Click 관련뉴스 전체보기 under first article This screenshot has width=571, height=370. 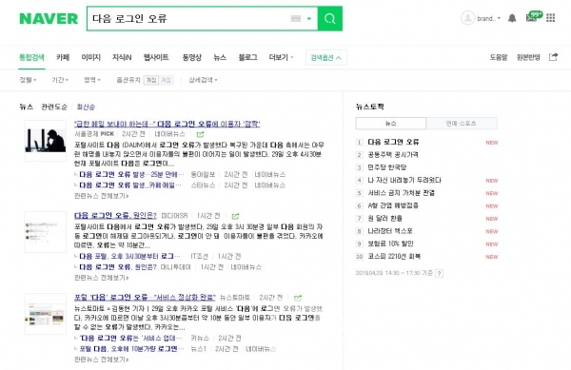point(101,196)
